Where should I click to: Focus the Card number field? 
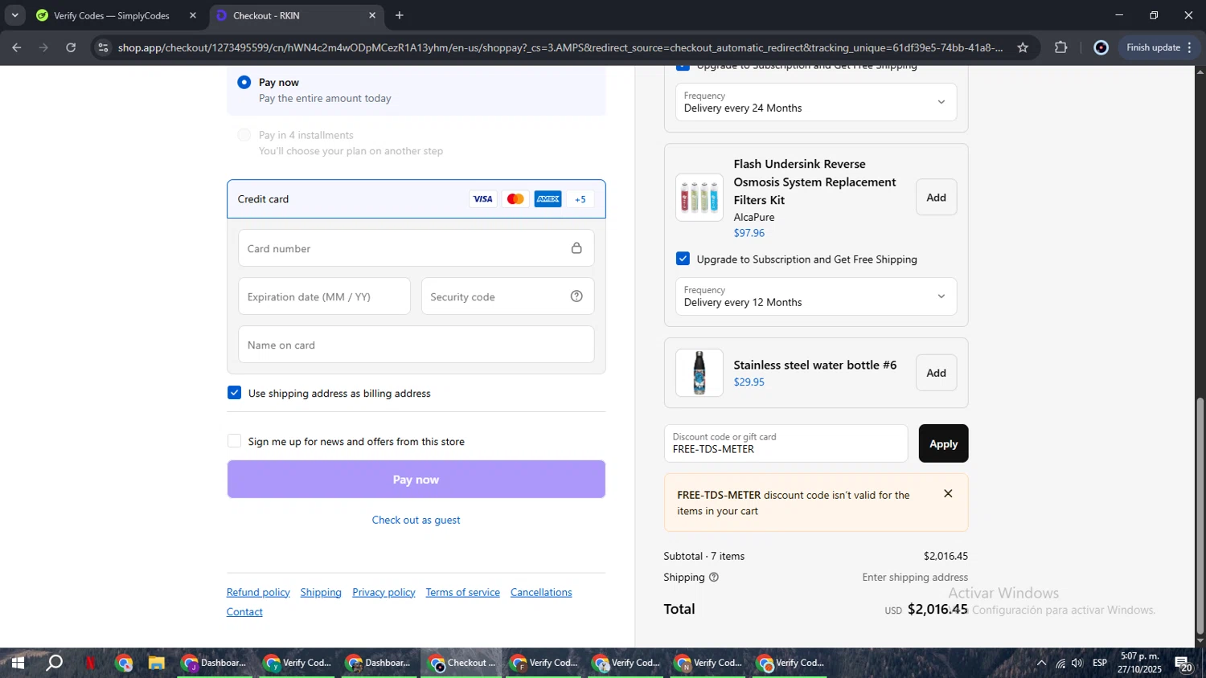(416, 248)
